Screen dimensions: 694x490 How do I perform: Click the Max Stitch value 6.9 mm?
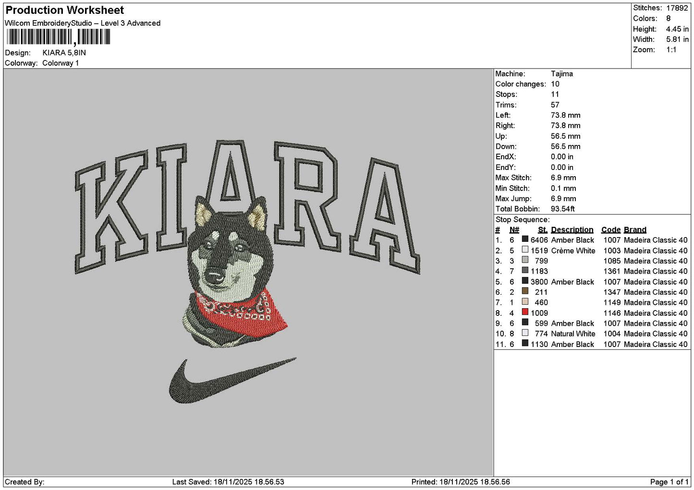coord(563,178)
